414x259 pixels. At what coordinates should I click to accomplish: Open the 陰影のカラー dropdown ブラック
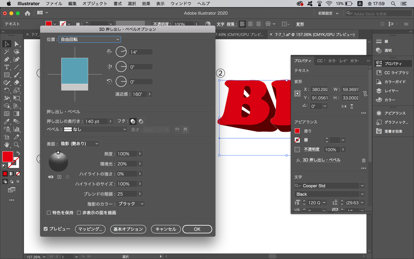click(131, 204)
